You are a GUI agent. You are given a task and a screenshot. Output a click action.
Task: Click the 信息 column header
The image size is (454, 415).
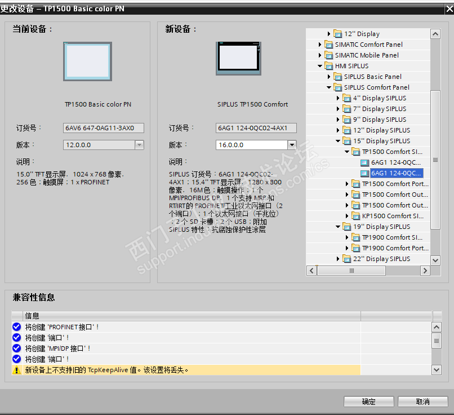192,316
